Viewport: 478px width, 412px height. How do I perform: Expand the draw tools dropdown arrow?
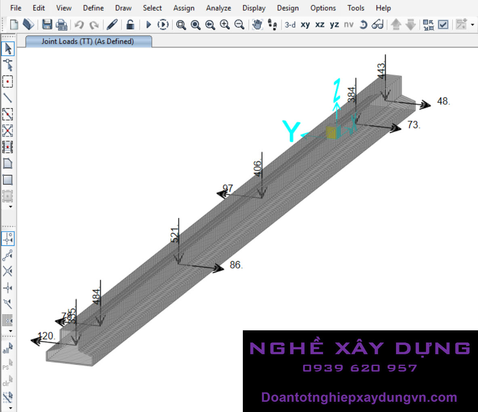tap(11, 207)
